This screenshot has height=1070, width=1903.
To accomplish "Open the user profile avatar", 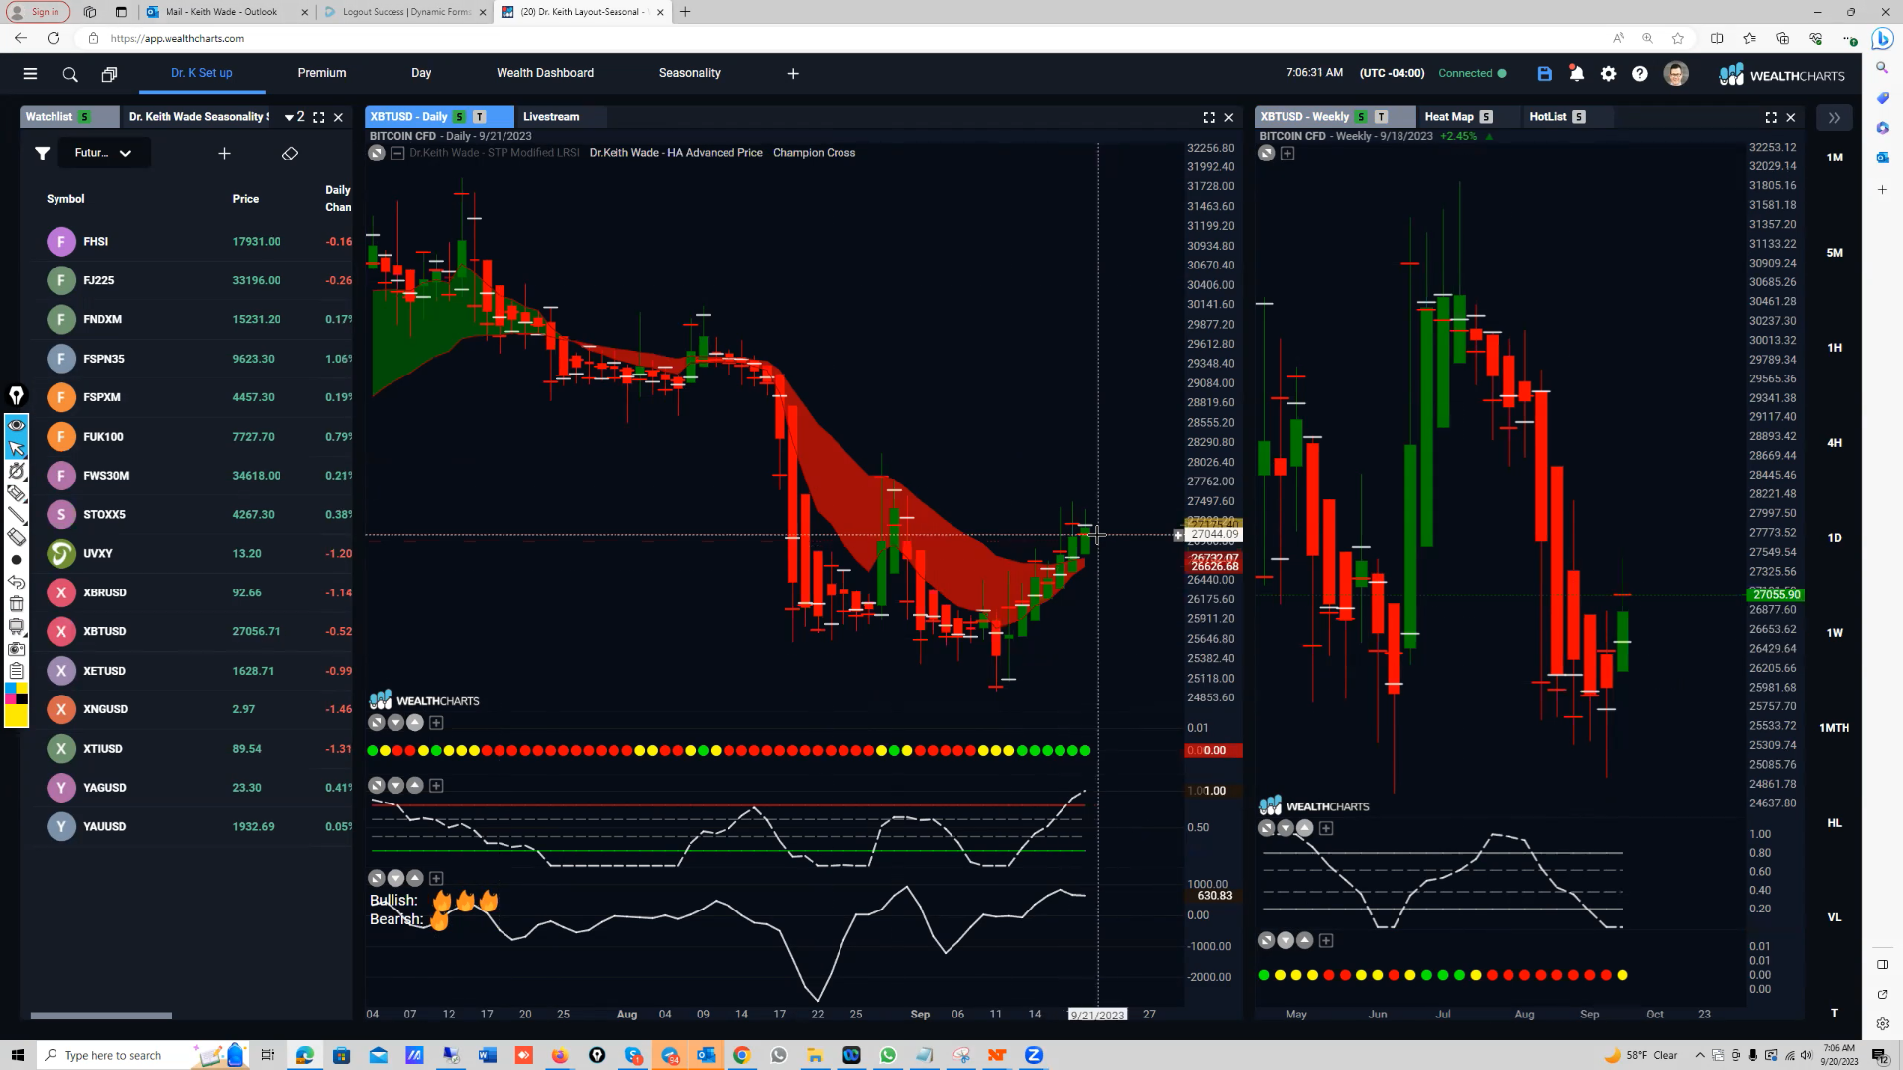I will click(x=1676, y=74).
